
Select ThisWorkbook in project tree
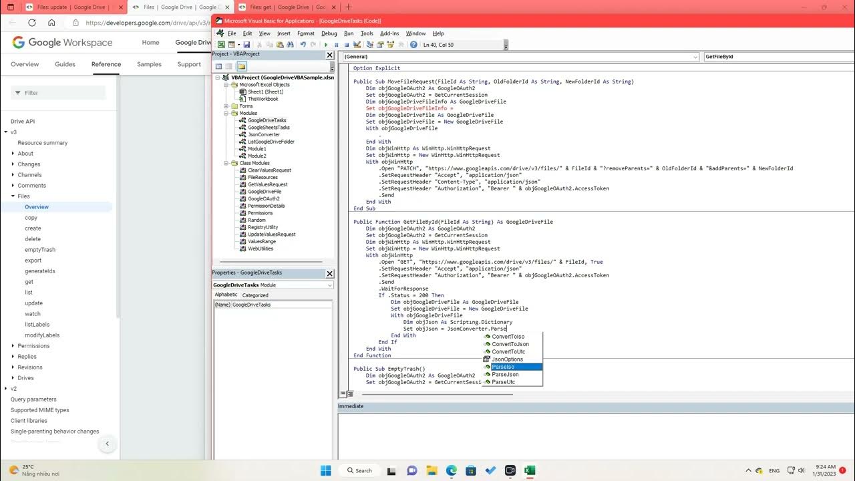(x=263, y=99)
